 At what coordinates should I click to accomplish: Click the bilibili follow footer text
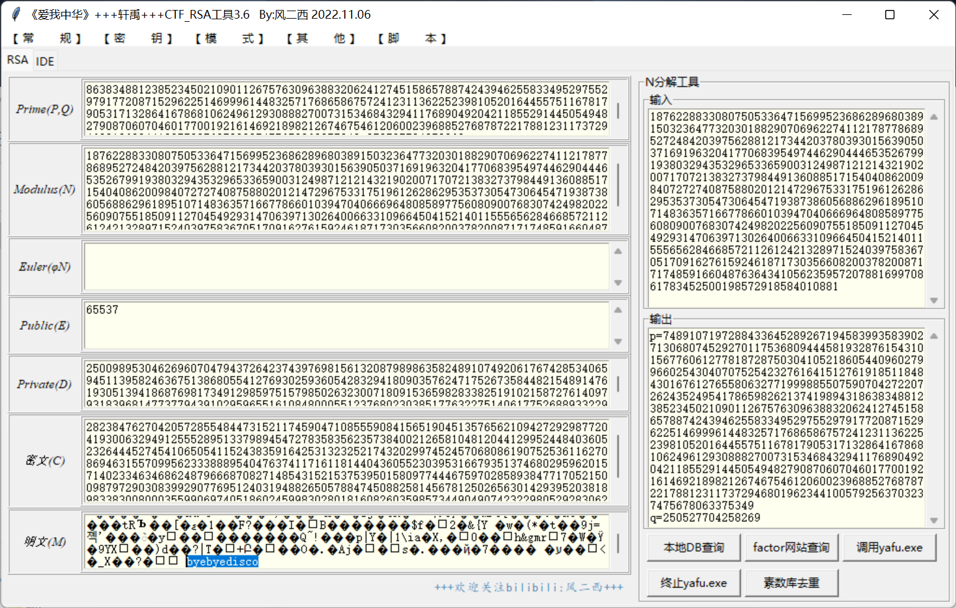pyautogui.click(x=529, y=587)
